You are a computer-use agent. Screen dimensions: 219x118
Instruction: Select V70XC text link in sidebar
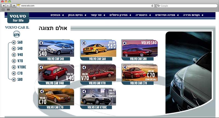pos(22,67)
